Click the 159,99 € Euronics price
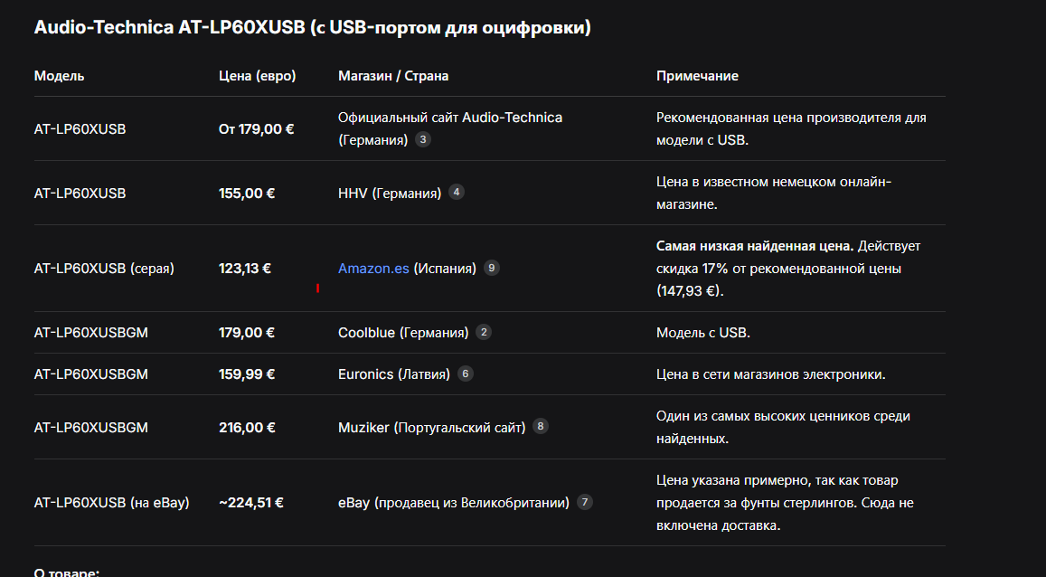1046x577 pixels. 247,374
